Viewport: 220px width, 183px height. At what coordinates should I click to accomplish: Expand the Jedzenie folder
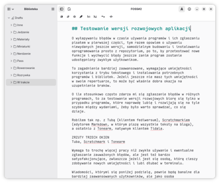(x=11, y=32)
